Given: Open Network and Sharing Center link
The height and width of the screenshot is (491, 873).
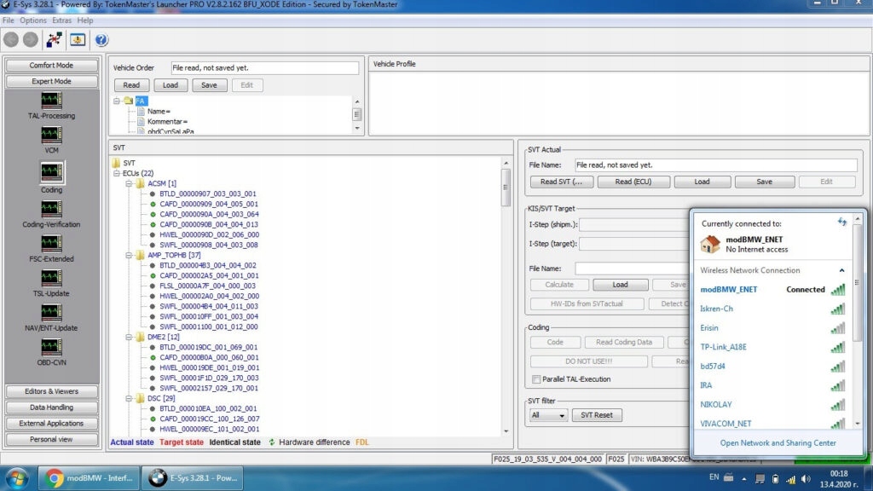Looking at the screenshot, I should (x=778, y=442).
